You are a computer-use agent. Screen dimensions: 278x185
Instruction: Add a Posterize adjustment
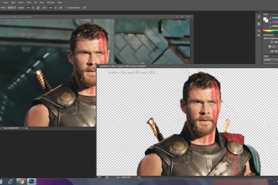[276, 51]
